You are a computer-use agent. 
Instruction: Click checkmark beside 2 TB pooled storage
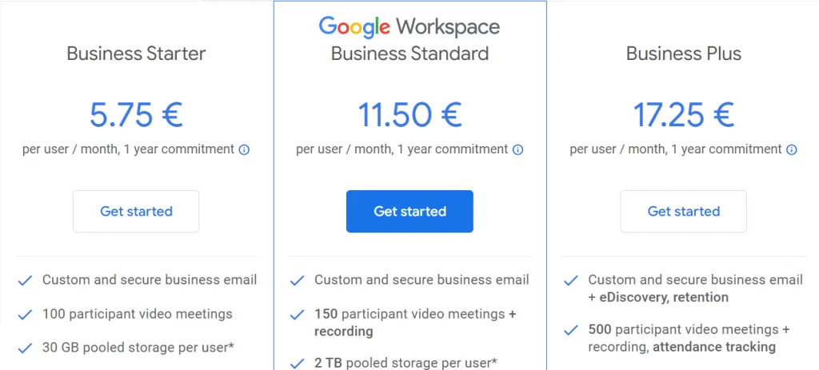point(298,364)
